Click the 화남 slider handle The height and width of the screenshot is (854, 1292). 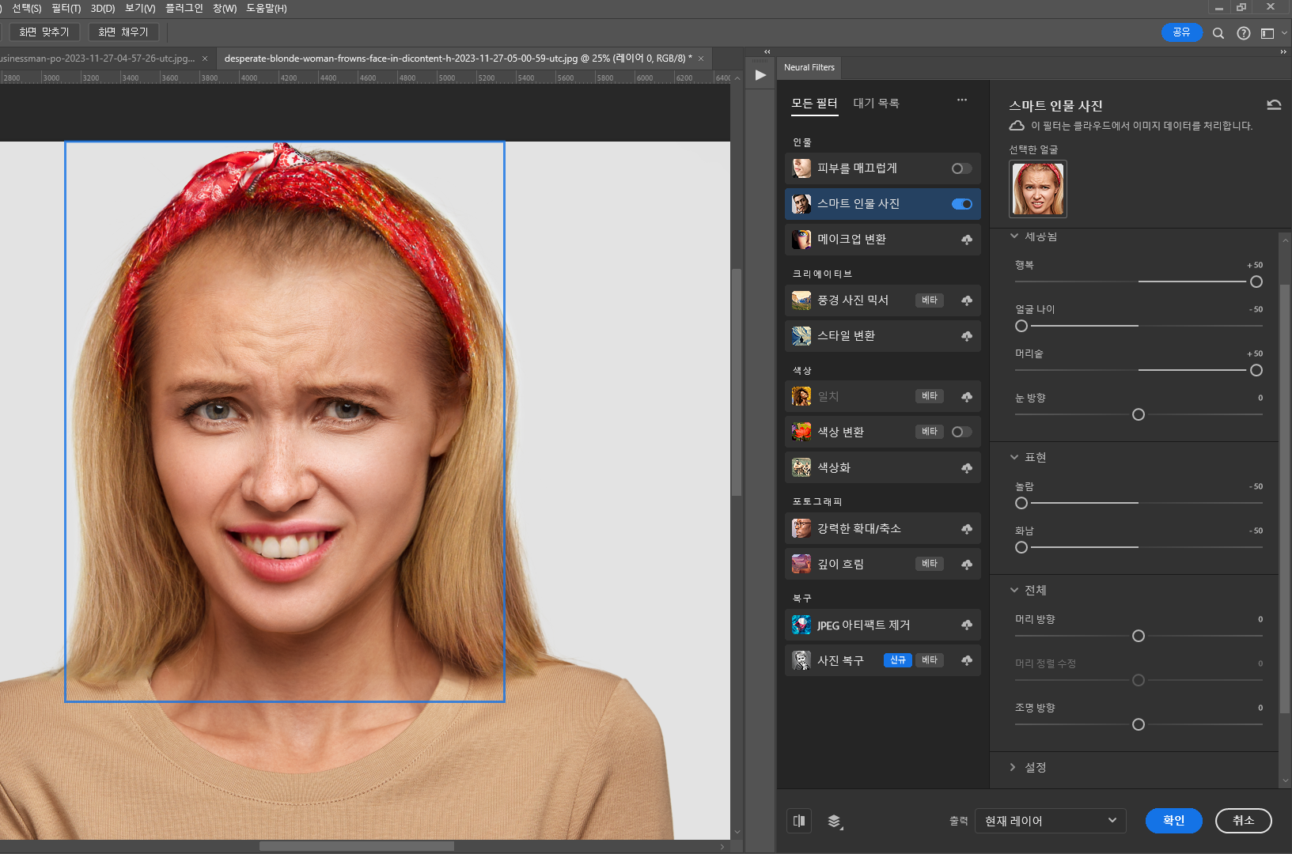1021,547
